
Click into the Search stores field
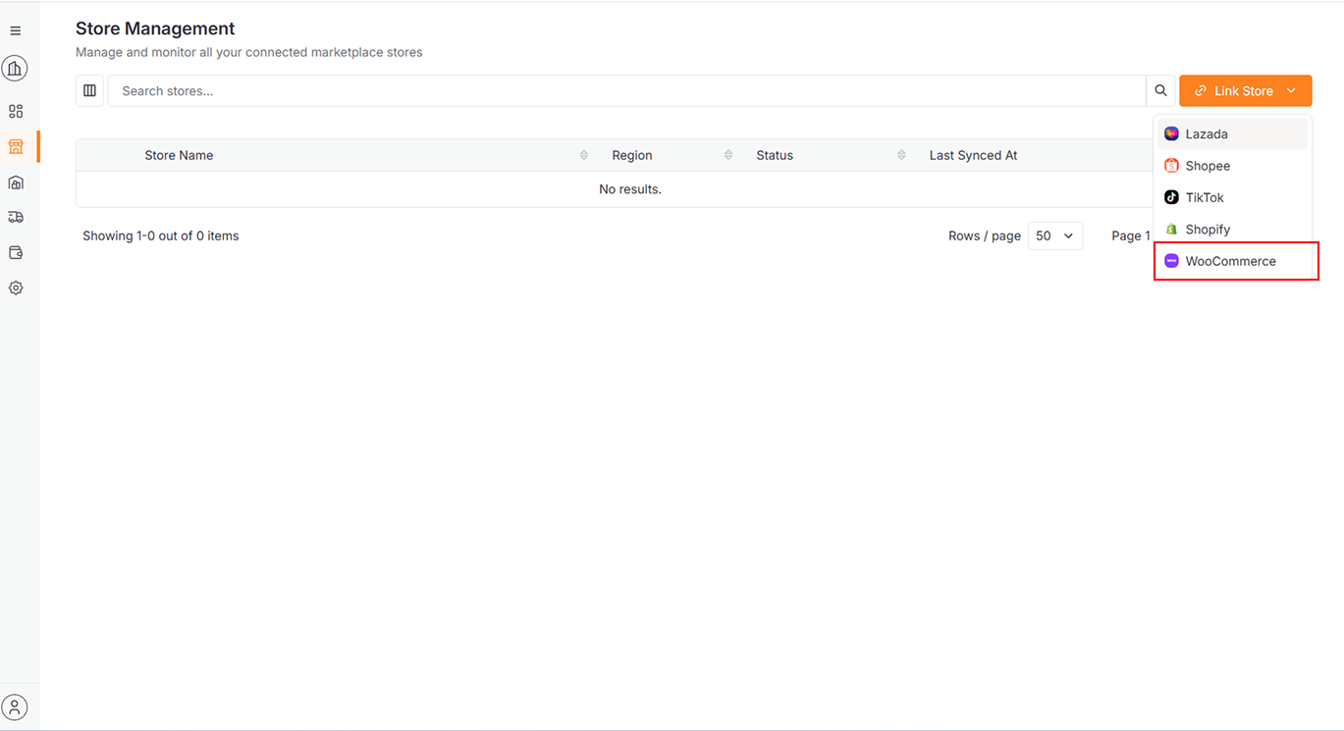click(x=626, y=91)
